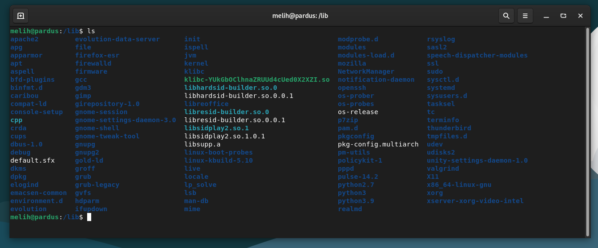Click the 'firmware' entry
The image size is (598, 248).
click(91, 71)
